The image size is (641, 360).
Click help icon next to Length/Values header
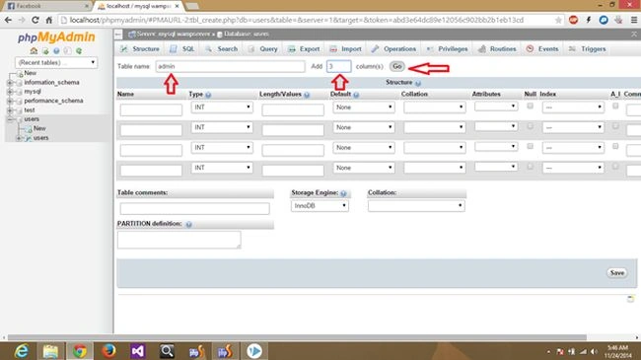[307, 95]
